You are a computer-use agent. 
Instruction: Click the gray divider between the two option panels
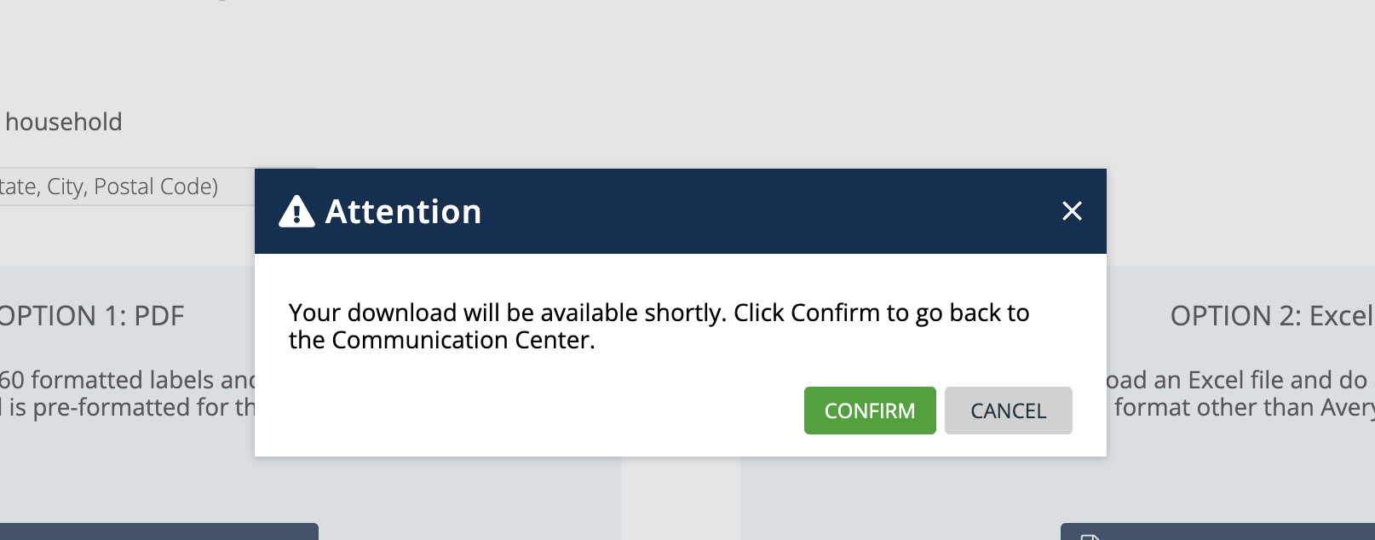(681, 498)
